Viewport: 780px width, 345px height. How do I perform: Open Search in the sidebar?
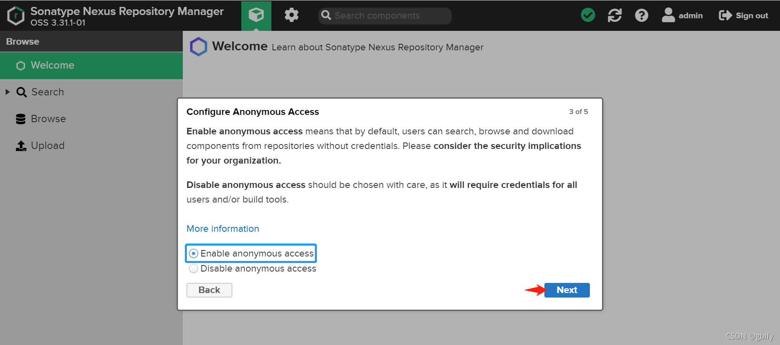click(x=48, y=92)
